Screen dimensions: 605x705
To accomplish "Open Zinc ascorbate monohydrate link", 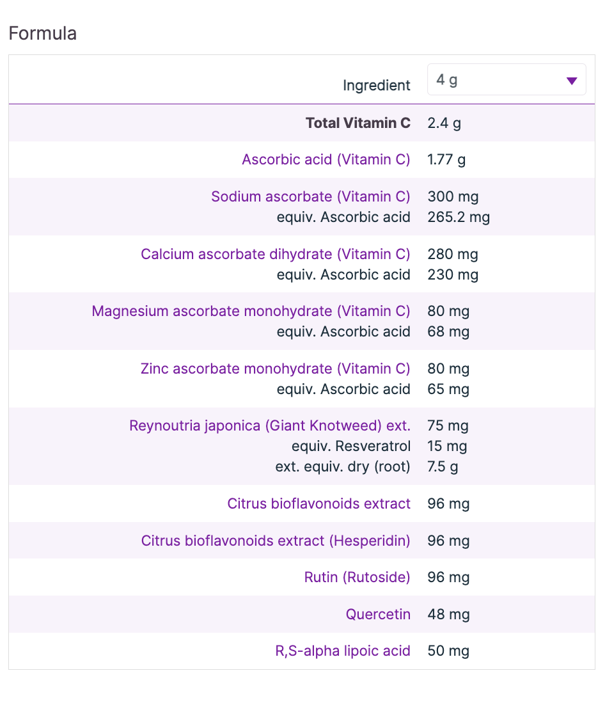I will pyautogui.click(x=276, y=368).
